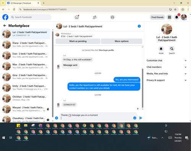Viewport: 191px width, 151px height.
Task: Open the emoji picker
Action: pos(135,118)
